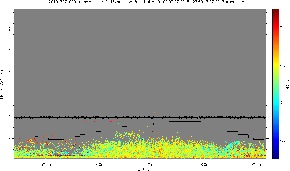Viewport: 290px width, 171px height.
Task: Click the colorbar value -30 label
Action: pyautogui.click(x=283, y=140)
